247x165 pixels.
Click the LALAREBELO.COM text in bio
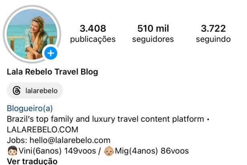click(x=43, y=130)
